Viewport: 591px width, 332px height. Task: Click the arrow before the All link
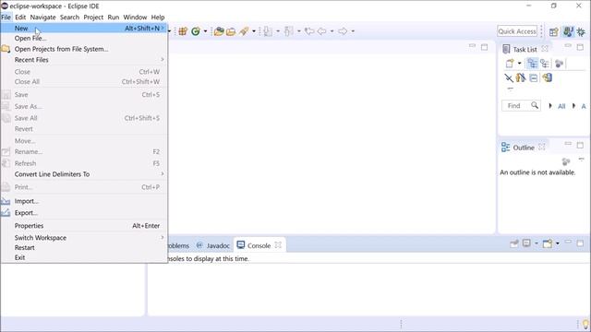550,106
